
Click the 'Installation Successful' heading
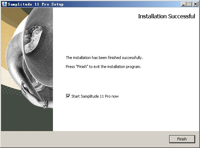pos(166,16)
